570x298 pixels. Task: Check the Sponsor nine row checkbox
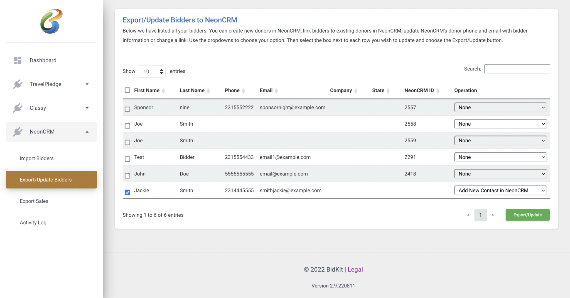(127, 109)
